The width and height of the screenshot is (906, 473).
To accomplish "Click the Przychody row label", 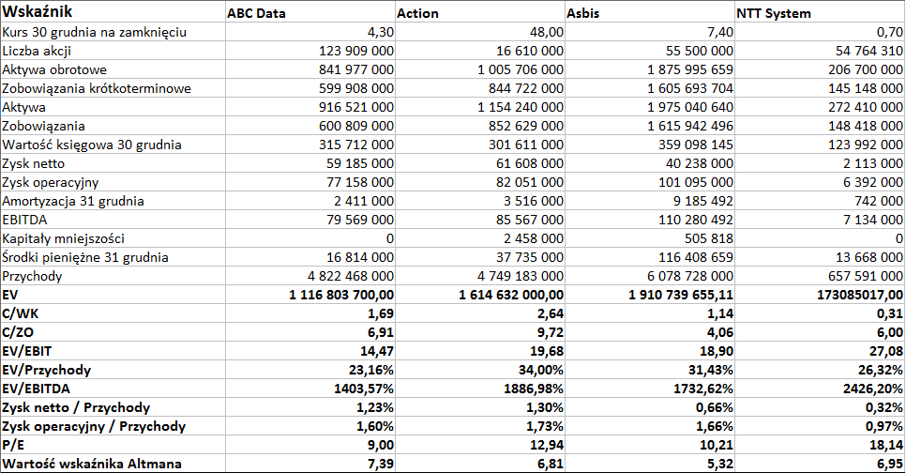I will (x=32, y=277).
